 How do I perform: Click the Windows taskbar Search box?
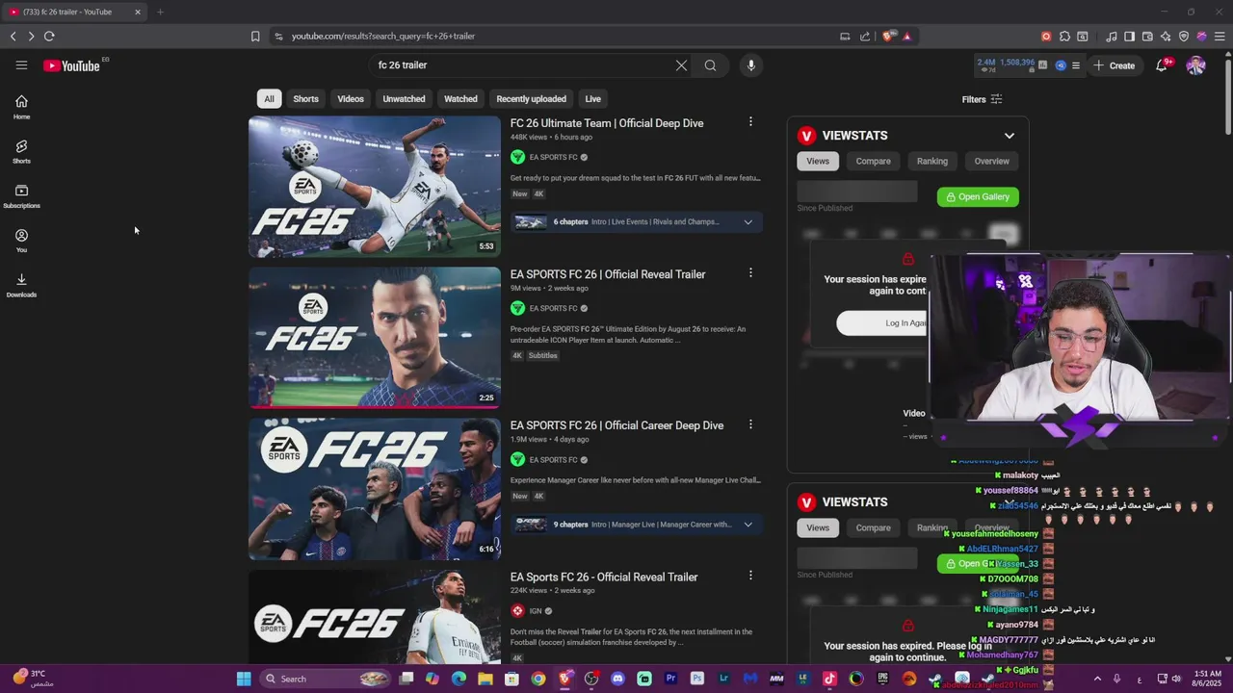point(325,679)
